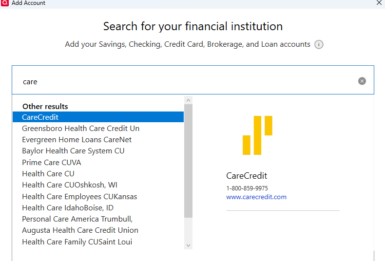The height and width of the screenshot is (261, 385).
Task: Click the results list scrollbar thumb
Action: pos(188,161)
